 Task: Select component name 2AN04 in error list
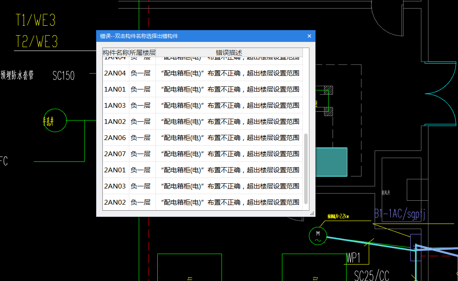115,73
